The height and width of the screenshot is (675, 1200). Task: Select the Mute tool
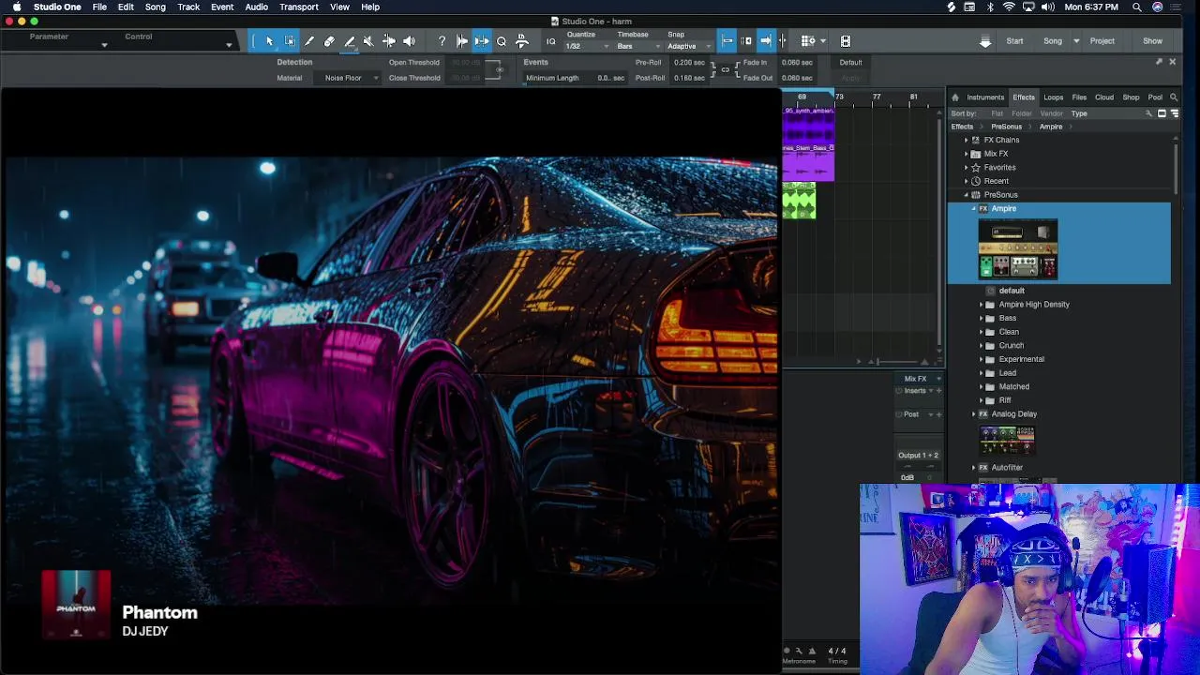click(368, 41)
